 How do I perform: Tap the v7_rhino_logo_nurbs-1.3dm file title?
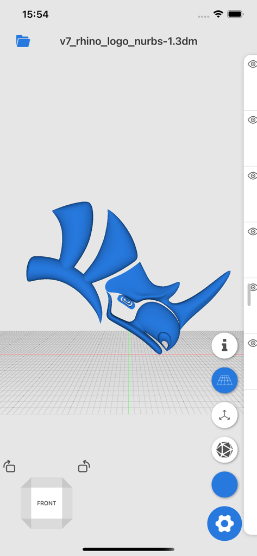[x=128, y=41]
